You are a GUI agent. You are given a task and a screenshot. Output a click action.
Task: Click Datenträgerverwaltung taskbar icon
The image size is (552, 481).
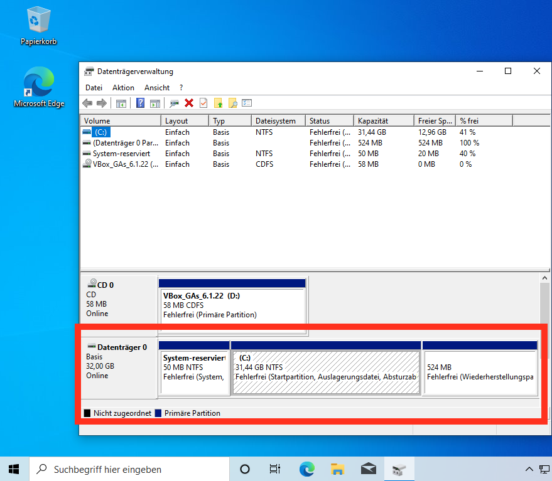click(x=399, y=469)
